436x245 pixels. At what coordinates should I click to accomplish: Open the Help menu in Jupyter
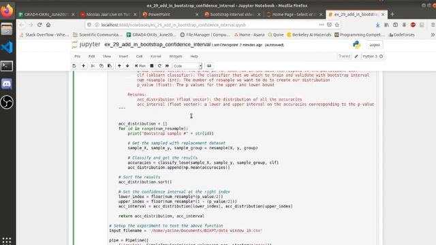194,56
